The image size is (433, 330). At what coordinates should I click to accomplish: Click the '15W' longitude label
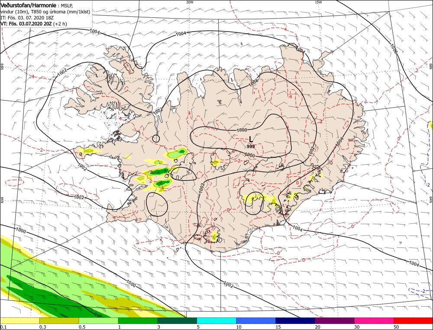tap(318, 2)
